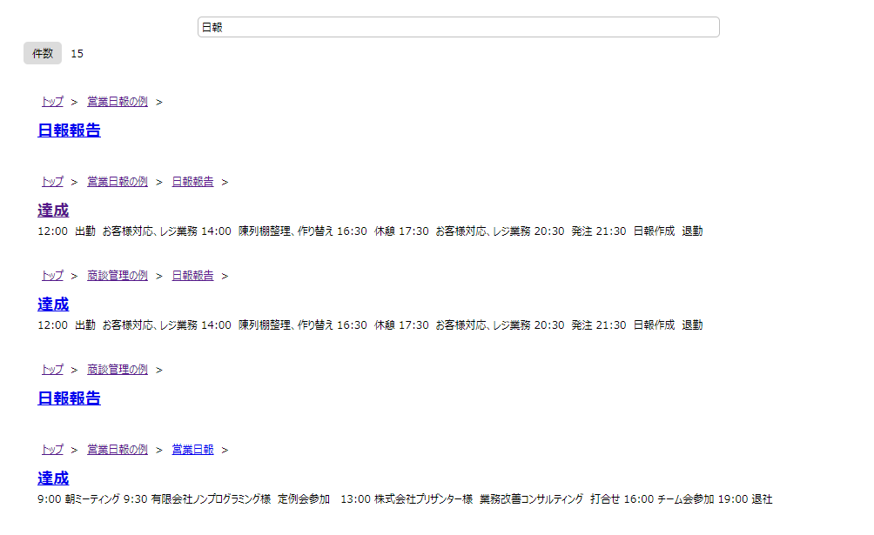Open the 日報報告 page from the first result
The height and width of the screenshot is (535, 874).
[69, 130]
